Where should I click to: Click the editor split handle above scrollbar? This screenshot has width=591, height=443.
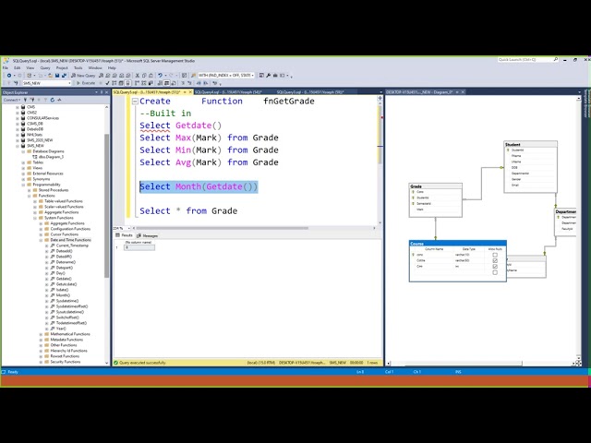380,99
